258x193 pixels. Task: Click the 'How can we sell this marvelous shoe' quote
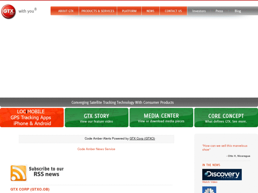click(225, 148)
